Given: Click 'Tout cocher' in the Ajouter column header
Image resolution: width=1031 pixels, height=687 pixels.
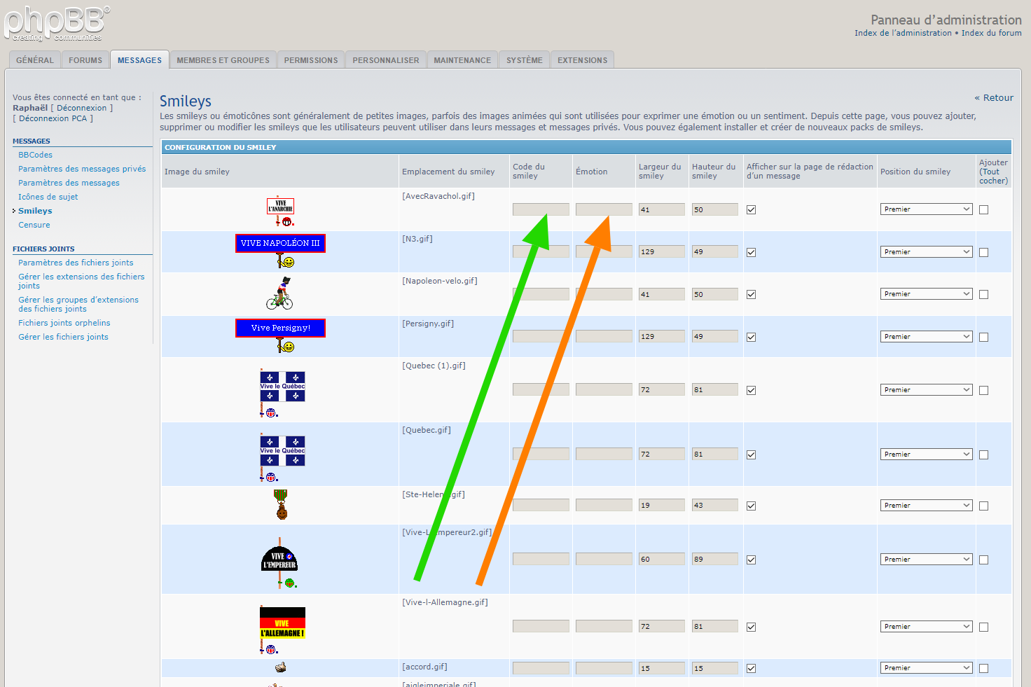Looking at the screenshot, I should click(993, 176).
